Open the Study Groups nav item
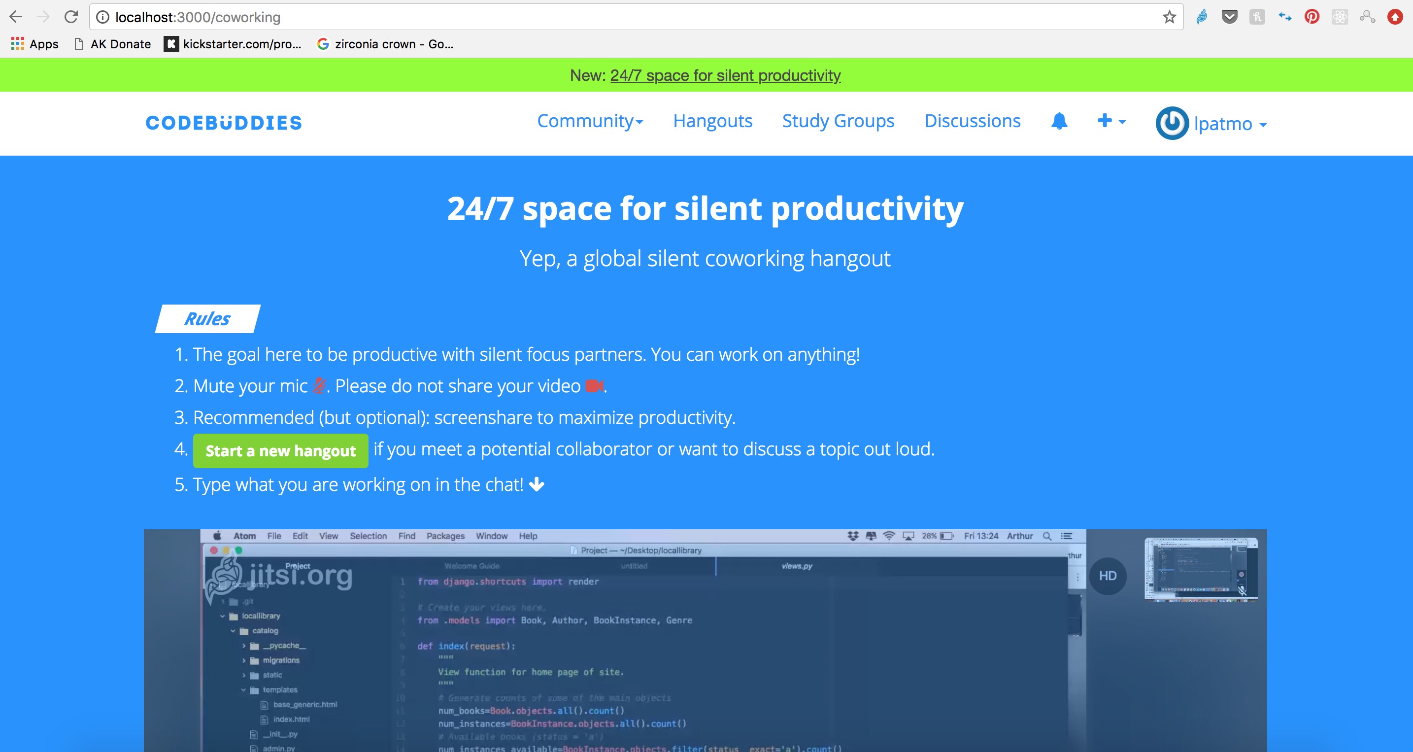The image size is (1413, 752). point(838,121)
